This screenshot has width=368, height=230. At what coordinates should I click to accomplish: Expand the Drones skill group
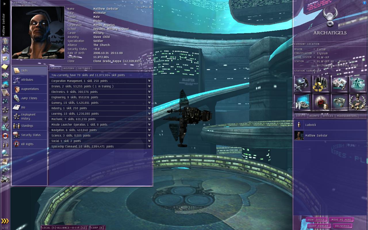click(149, 86)
